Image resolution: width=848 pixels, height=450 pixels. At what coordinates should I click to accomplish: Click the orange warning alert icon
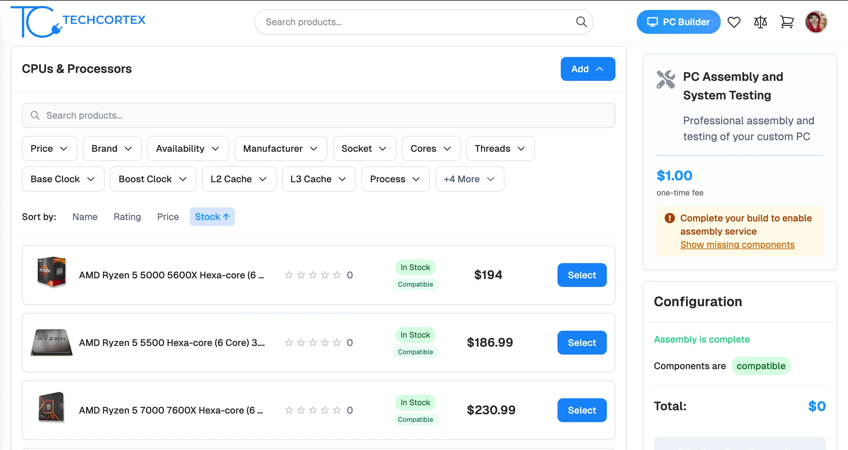point(669,218)
